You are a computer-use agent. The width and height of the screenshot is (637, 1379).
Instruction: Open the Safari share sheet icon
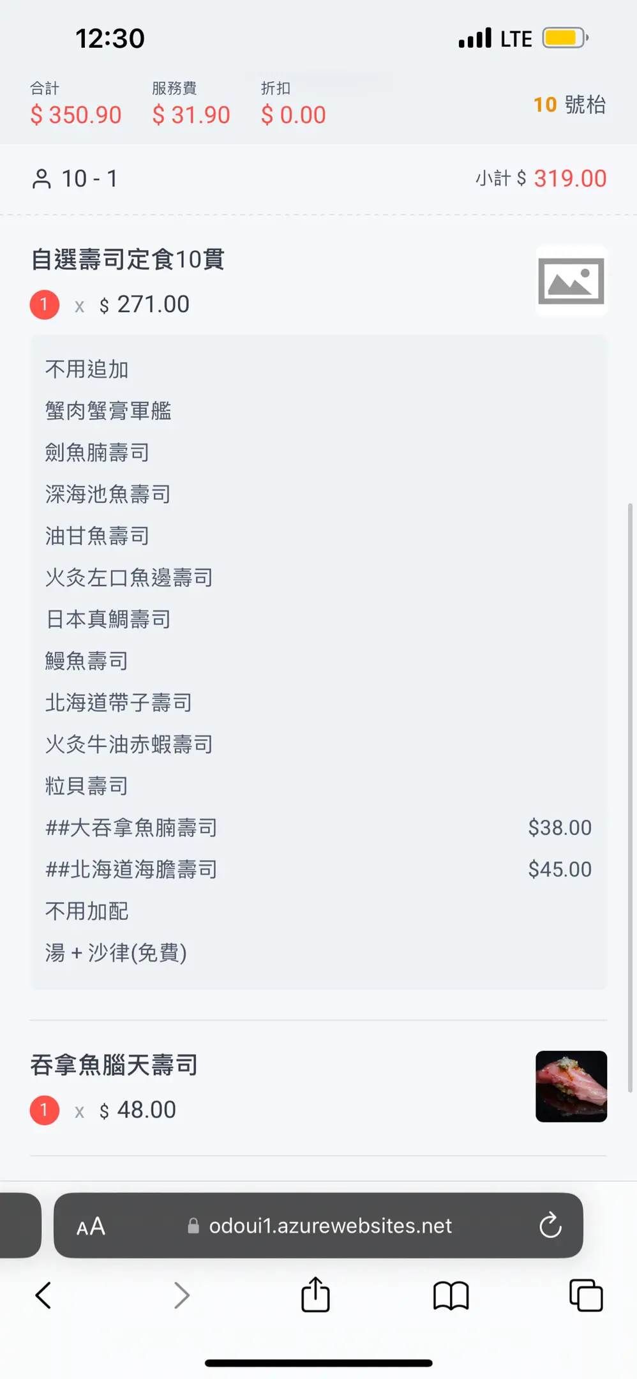tap(315, 1295)
